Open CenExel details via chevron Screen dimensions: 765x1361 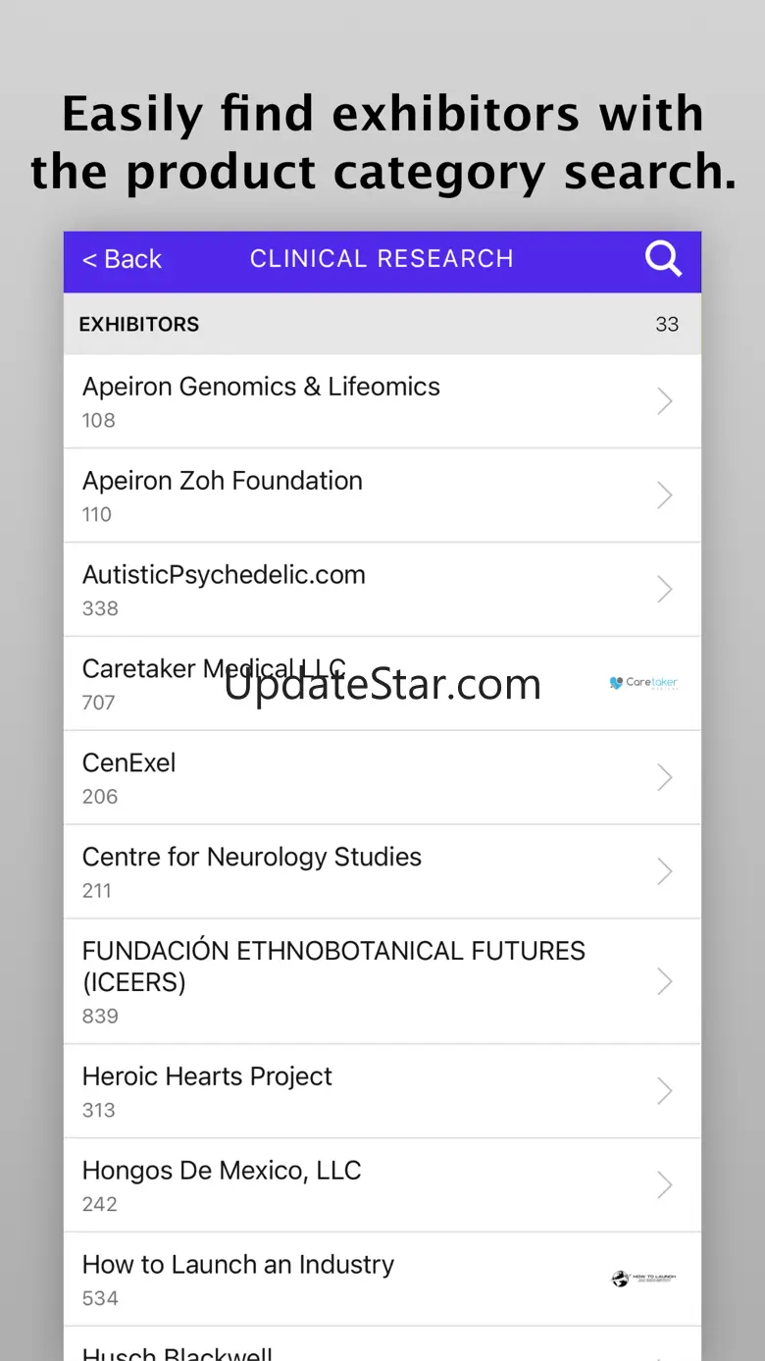tap(665, 777)
